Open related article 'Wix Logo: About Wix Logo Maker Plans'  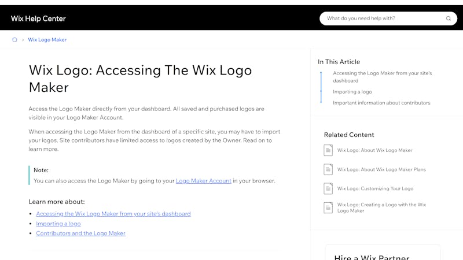click(x=381, y=169)
